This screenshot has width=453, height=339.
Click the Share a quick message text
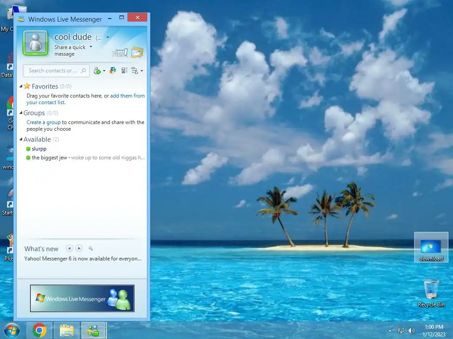[69, 50]
